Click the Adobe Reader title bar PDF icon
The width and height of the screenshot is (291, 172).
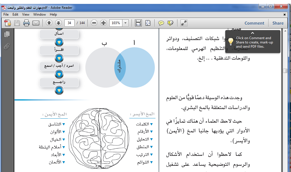point(4,8)
